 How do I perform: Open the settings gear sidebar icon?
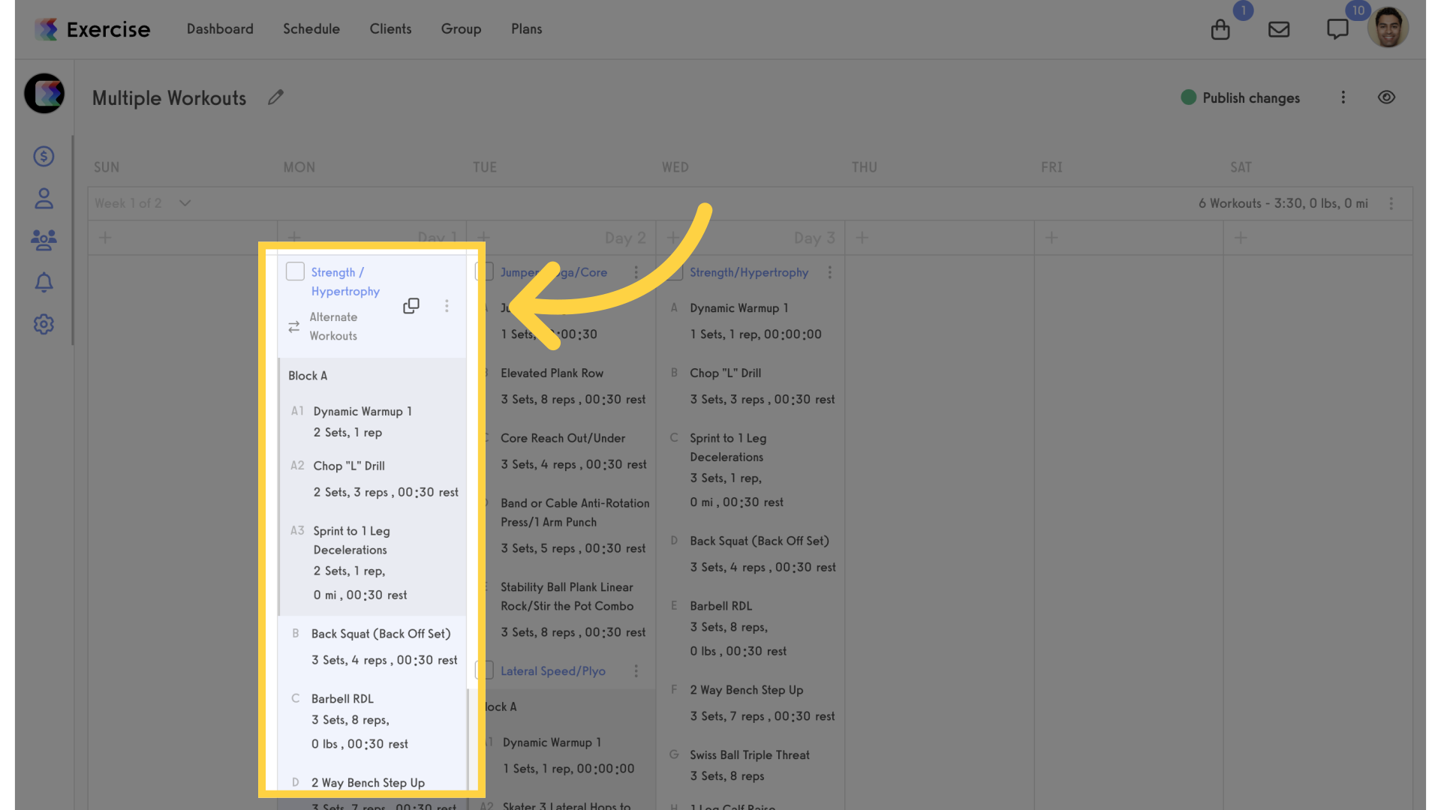44,324
